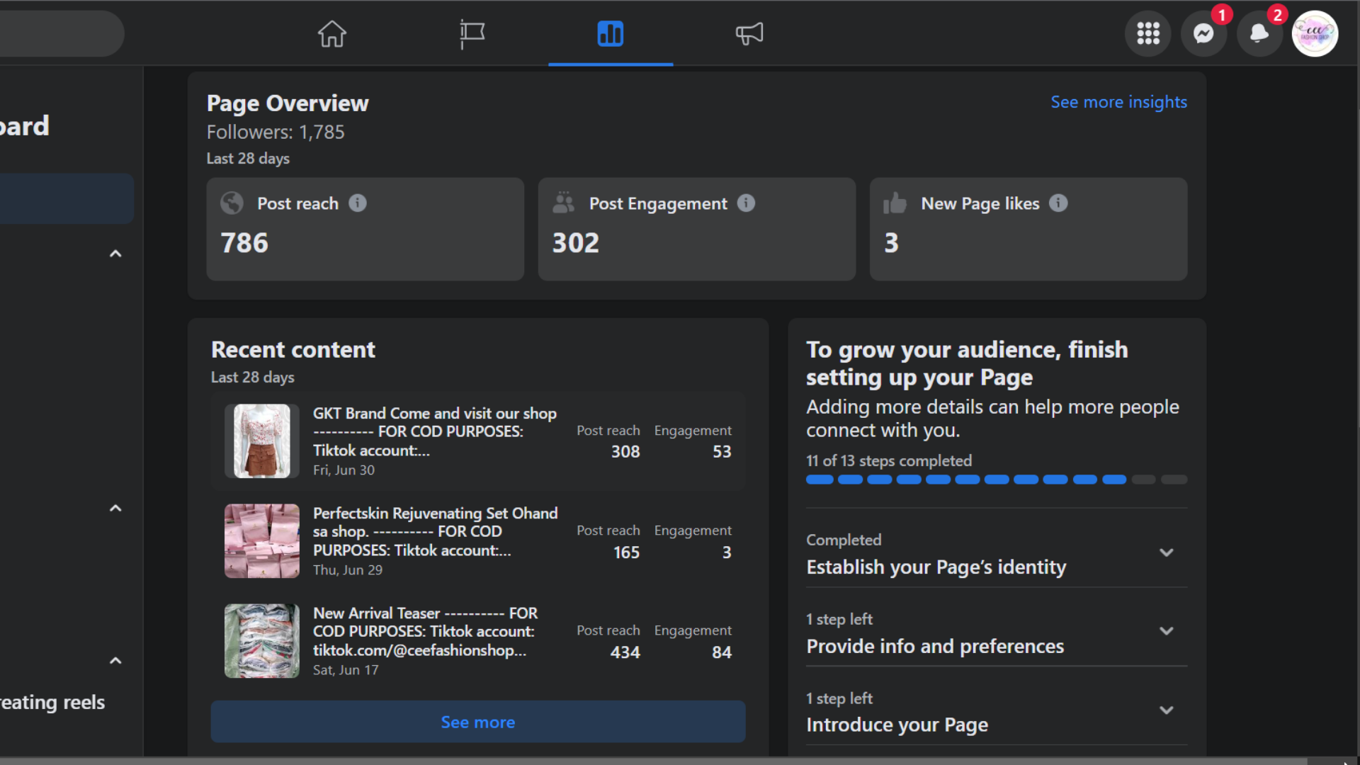Screen dimensions: 1360x765
Task: Click the profile avatar picture
Action: coord(1315,33)
